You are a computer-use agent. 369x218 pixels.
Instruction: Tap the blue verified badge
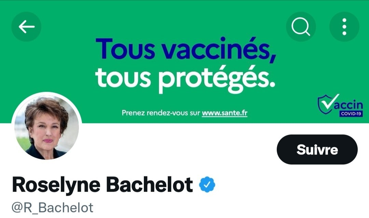(x=207, y=185)
